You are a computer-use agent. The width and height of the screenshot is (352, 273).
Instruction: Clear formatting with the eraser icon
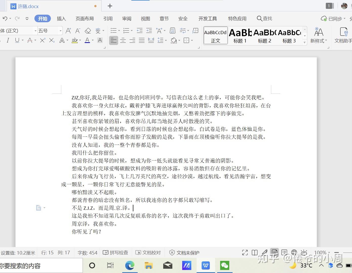coord(88,31)
